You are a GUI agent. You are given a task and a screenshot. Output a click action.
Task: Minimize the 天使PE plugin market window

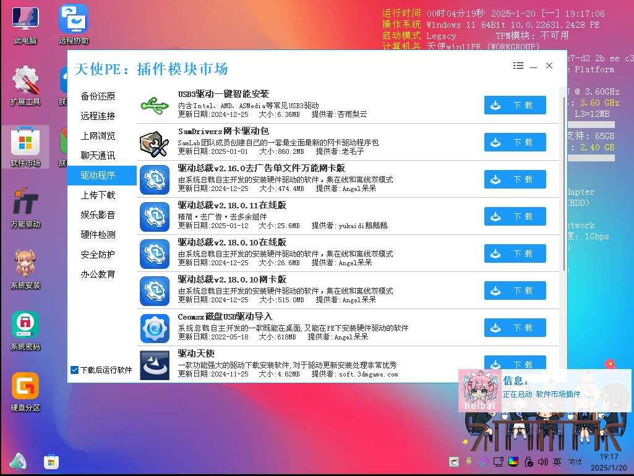pyautogui.click(x=533, y=66)
